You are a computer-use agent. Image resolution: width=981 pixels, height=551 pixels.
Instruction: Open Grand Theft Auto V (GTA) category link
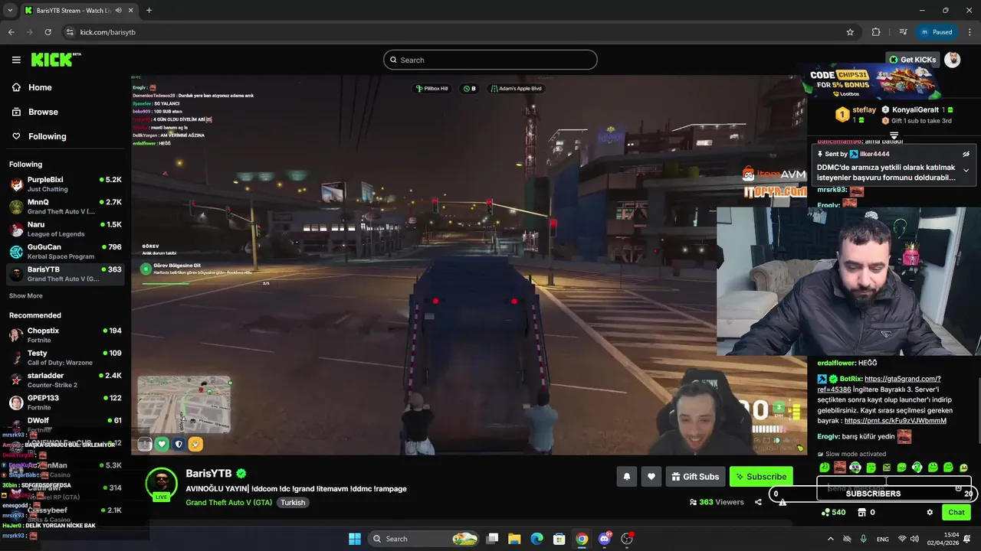(228, 503)
